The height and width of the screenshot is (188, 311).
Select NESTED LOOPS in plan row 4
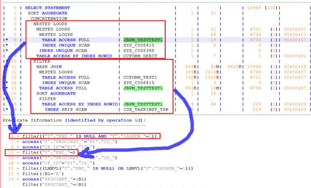coord(53,29)
